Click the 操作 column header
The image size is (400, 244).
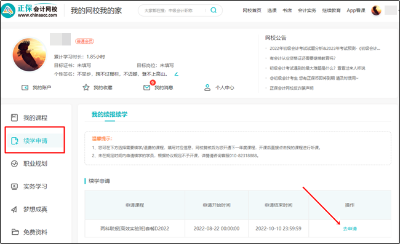click(x=350, y=205)
